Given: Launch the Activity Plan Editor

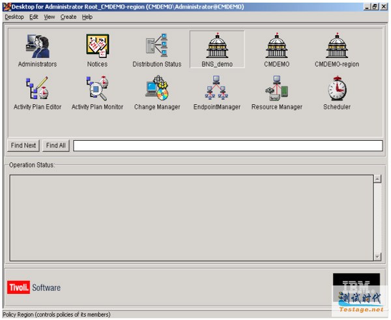Looking at the screenshot, I should tap(37, 89).
